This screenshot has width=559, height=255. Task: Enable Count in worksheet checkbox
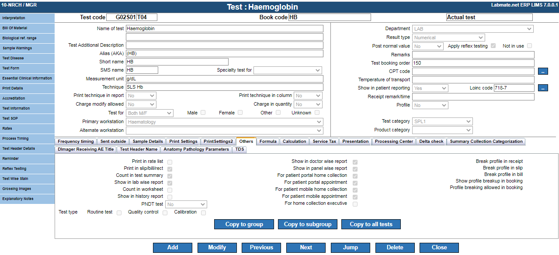click(x=170, y=190)
